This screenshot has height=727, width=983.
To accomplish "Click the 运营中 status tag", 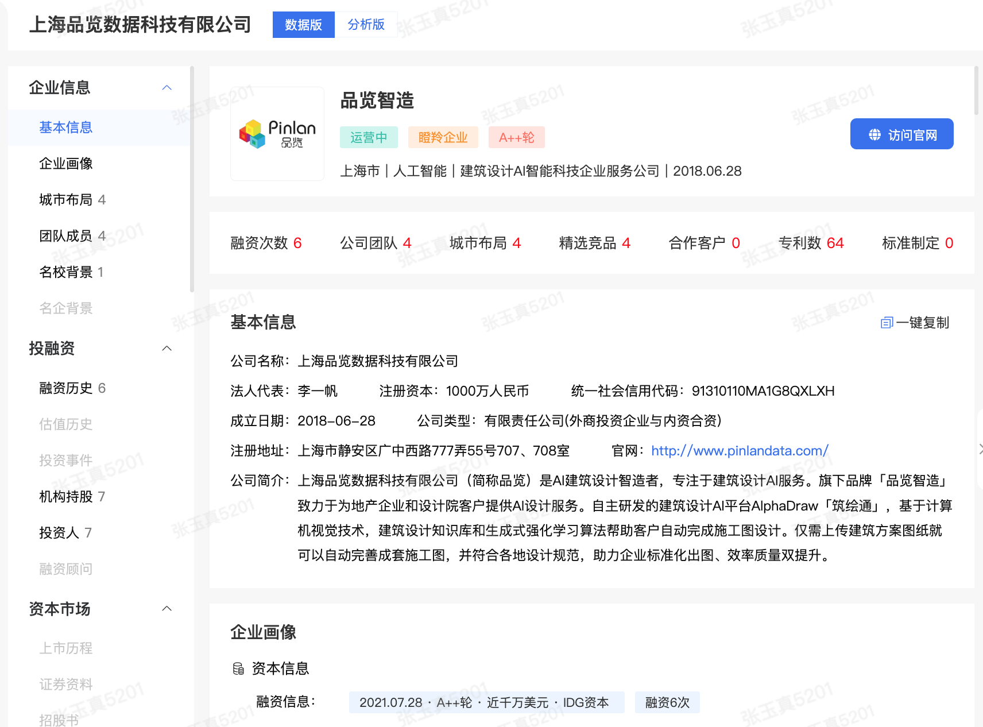I will coord(369,138).
